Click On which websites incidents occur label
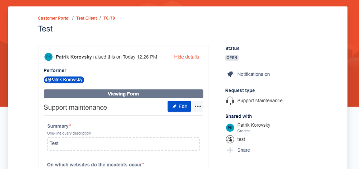Viewport: 359px width, 169px height. click(95, 164)
